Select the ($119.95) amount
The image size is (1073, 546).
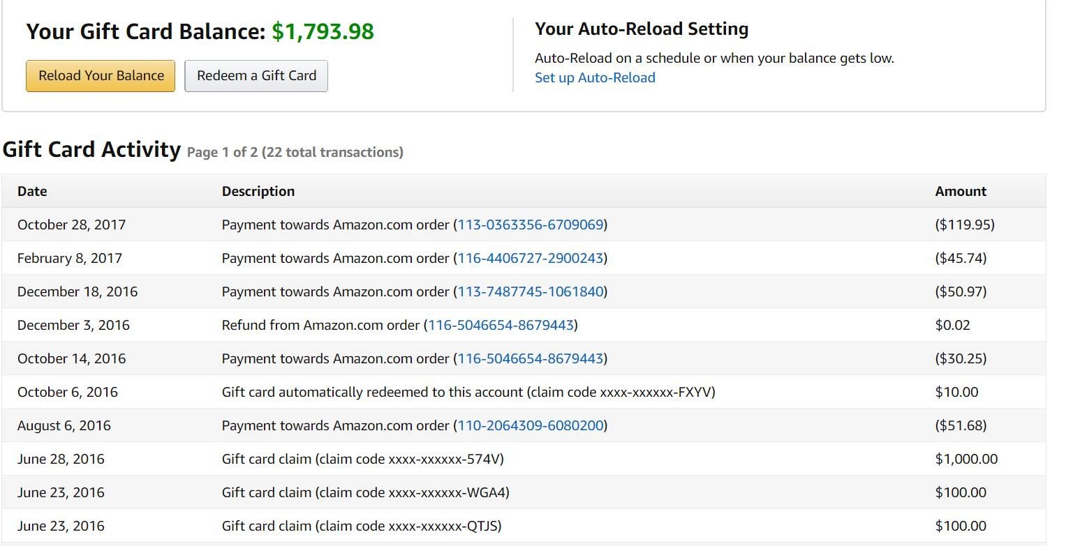coord(965,225)
